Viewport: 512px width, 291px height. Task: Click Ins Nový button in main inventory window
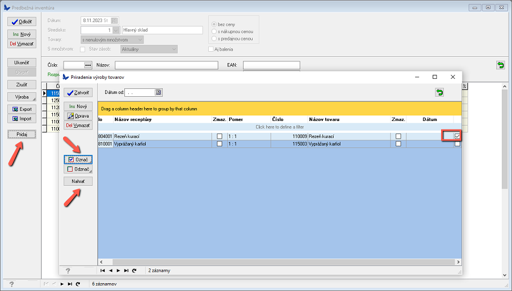[22, 34]
